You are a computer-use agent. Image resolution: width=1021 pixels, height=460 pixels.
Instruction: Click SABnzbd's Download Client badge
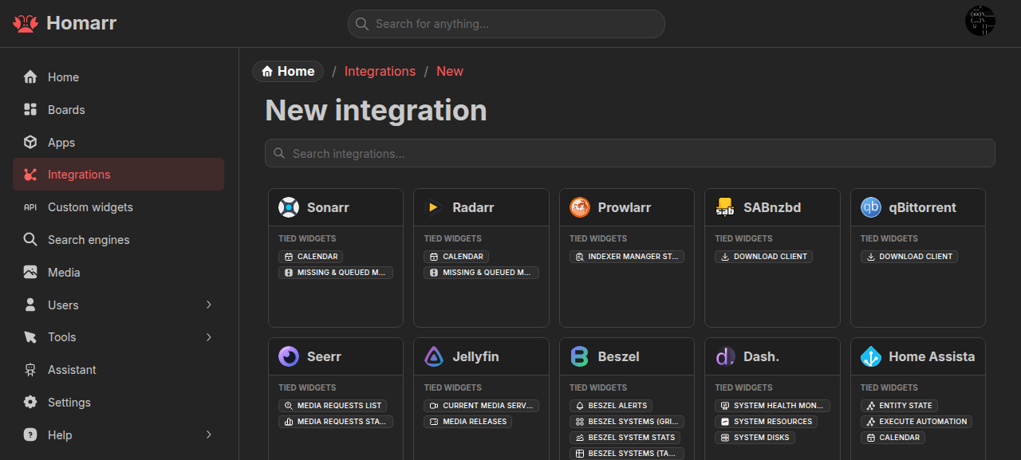[x=763, y=257]
